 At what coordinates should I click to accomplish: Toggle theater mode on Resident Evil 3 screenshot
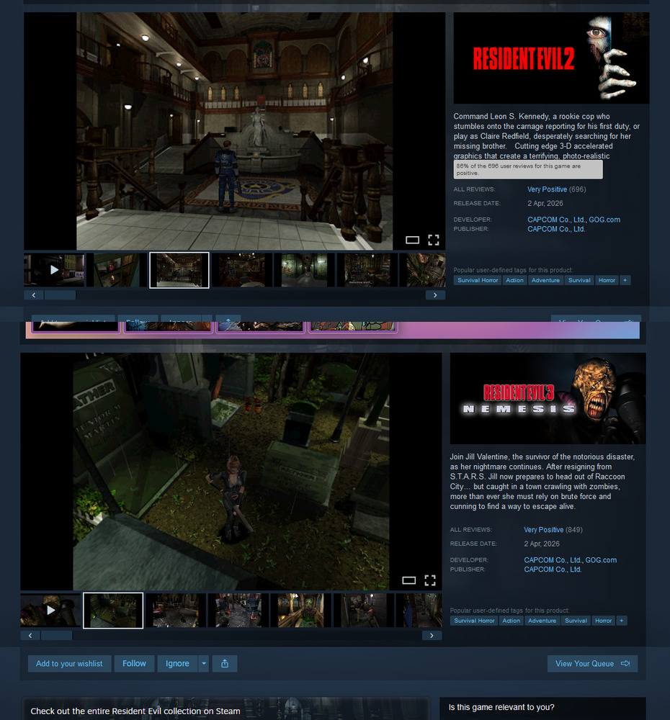[x=408, y=580]
